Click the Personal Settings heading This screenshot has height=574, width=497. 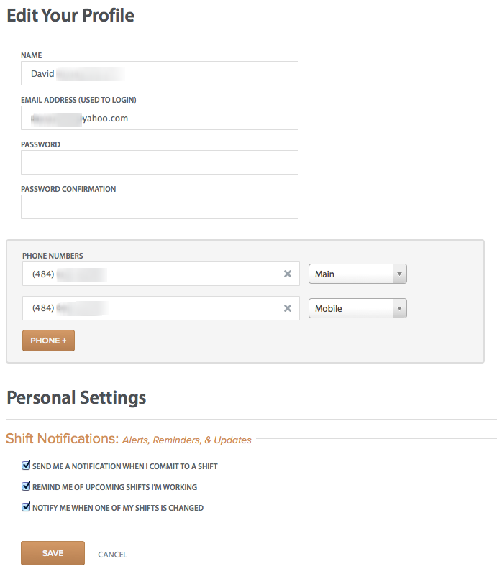click(x=76, y=397)
